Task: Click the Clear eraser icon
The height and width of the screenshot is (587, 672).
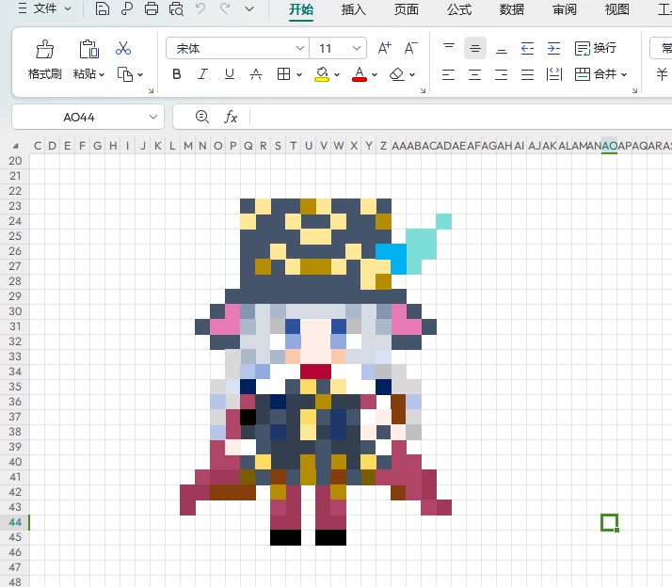Action: [396, 74]
